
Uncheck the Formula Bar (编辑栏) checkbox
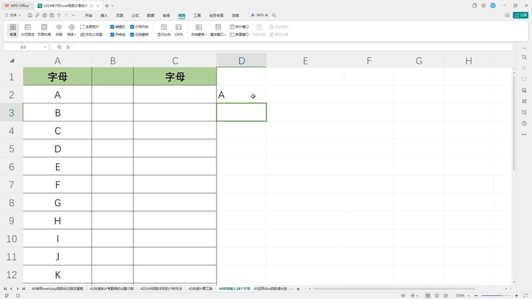(113, 27)
